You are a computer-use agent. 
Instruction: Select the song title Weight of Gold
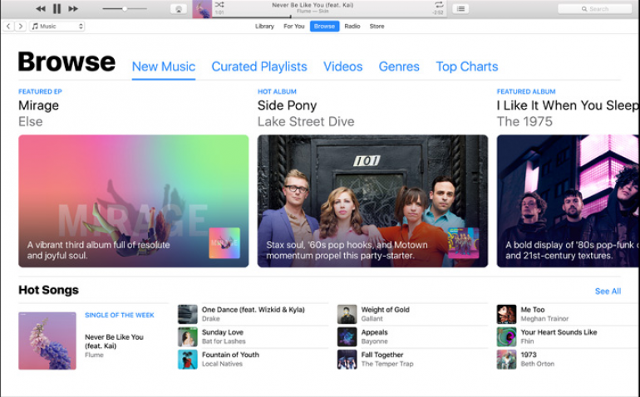pyautogui.click(x=386, y=310)
